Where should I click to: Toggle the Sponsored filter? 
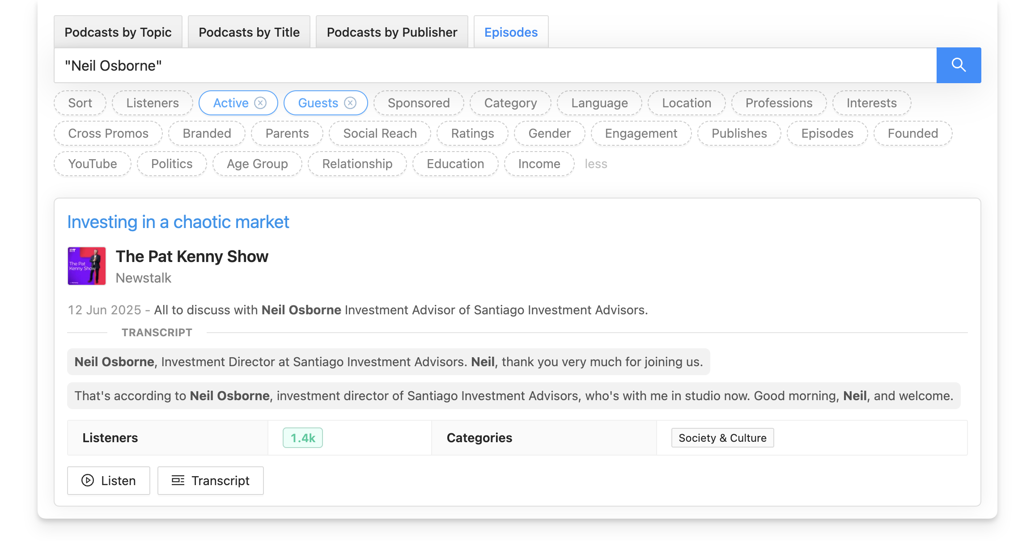419,103
